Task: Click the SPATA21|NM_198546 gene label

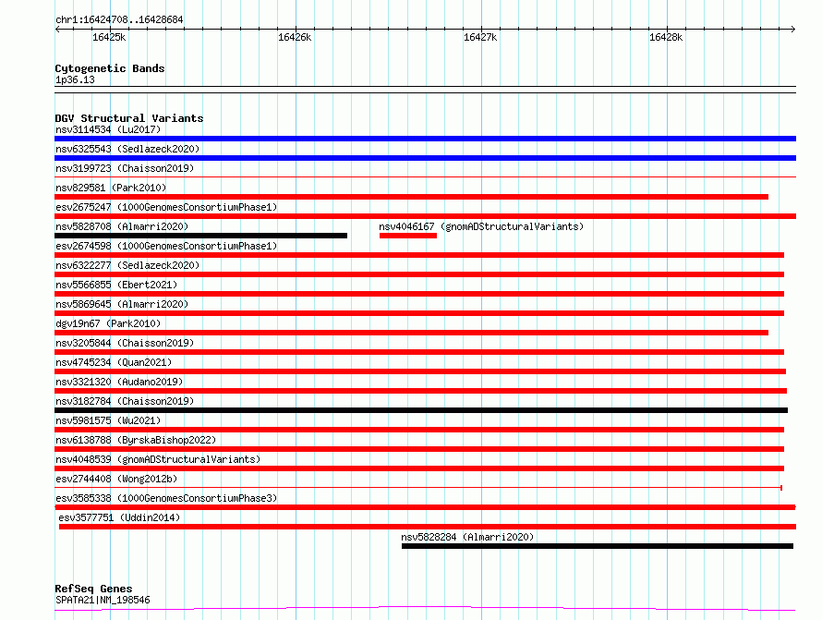Action: point(103,600)
